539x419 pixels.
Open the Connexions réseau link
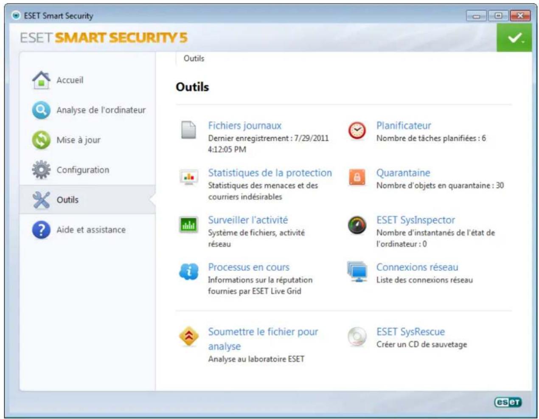tap(417, 267)
